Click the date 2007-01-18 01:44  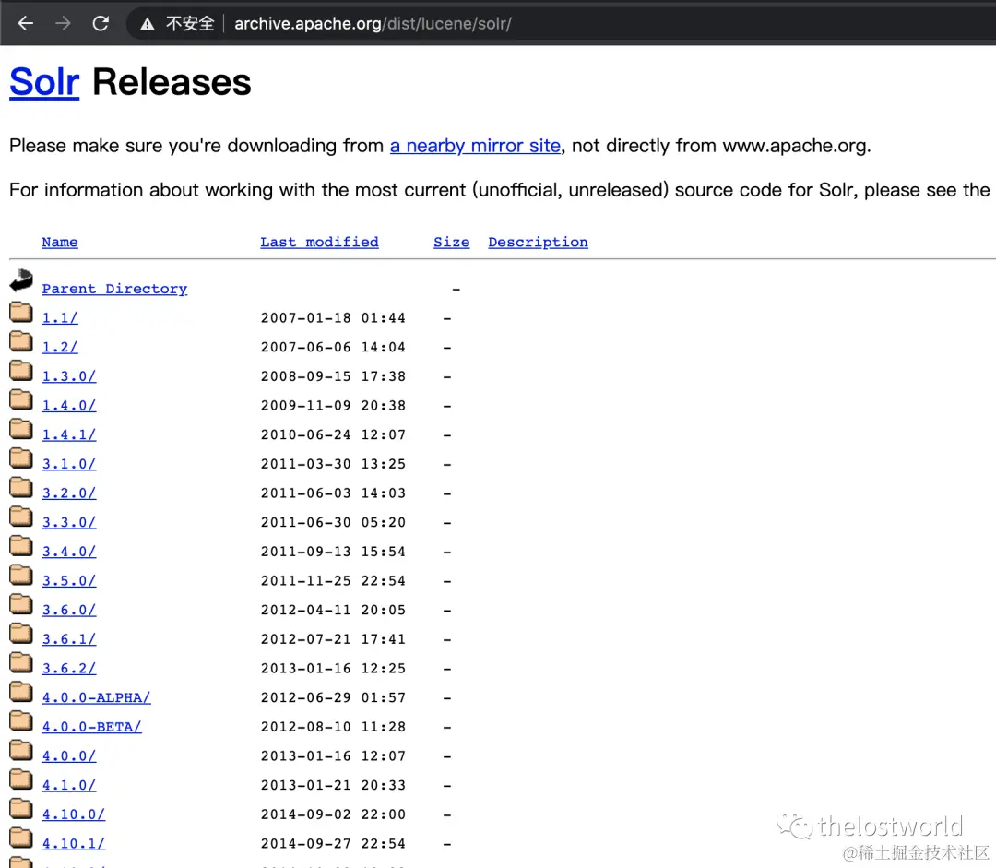[333, 317]
